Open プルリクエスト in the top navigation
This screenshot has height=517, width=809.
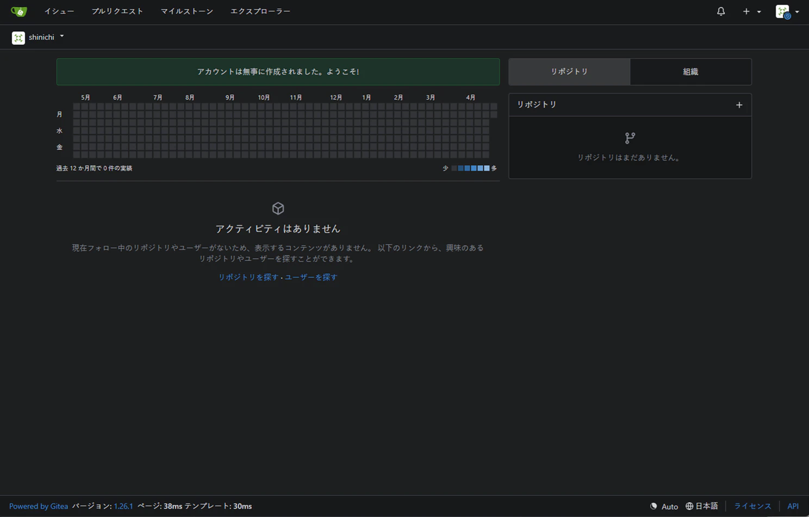click(x=117, y=11)
